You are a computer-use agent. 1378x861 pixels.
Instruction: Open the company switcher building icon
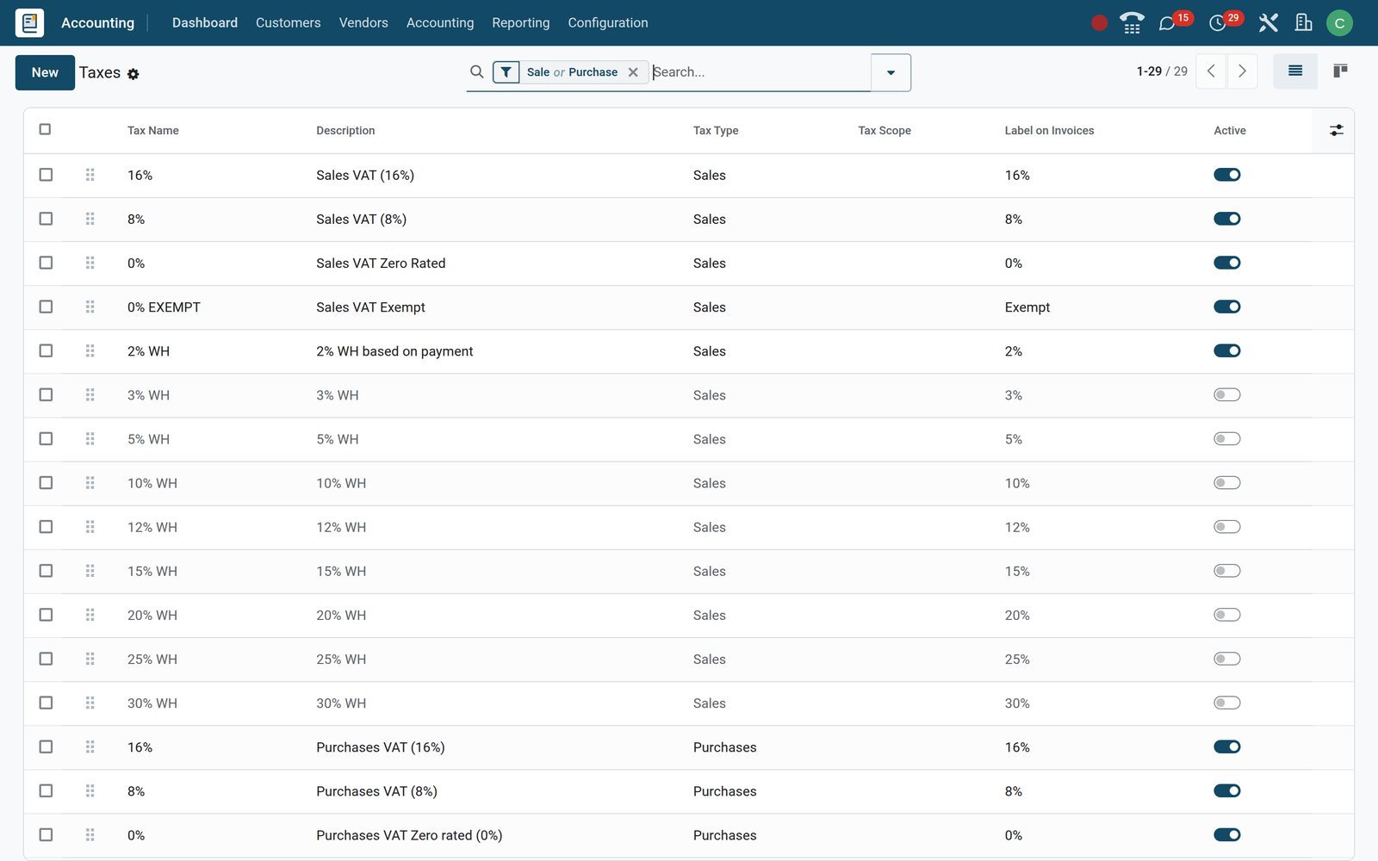pos(1303,23)
